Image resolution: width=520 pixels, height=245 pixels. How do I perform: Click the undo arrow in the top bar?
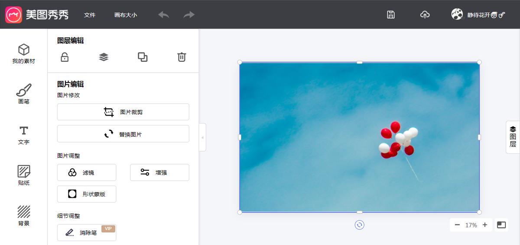click(x=164, y=15)
